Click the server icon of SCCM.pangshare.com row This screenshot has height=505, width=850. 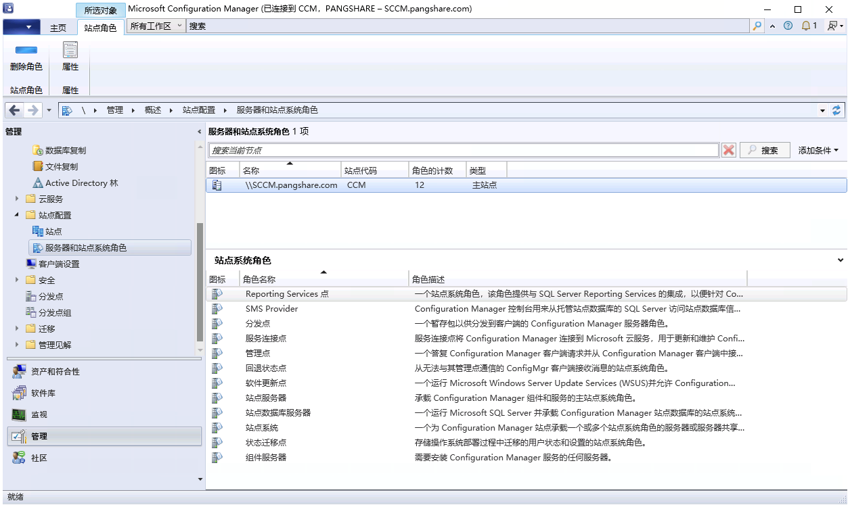[217, 185]
